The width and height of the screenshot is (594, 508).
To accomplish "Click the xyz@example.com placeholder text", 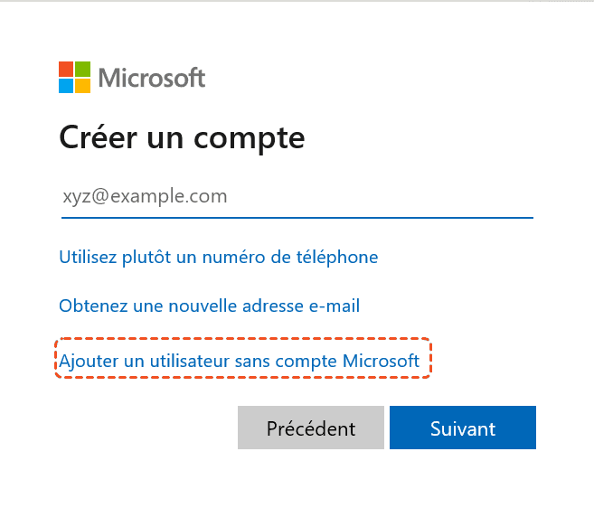I will click(x=145, y=196).
